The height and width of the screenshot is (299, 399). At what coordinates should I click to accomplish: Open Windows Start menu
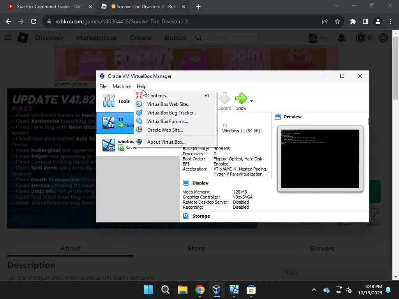click(x=148, y=290)
